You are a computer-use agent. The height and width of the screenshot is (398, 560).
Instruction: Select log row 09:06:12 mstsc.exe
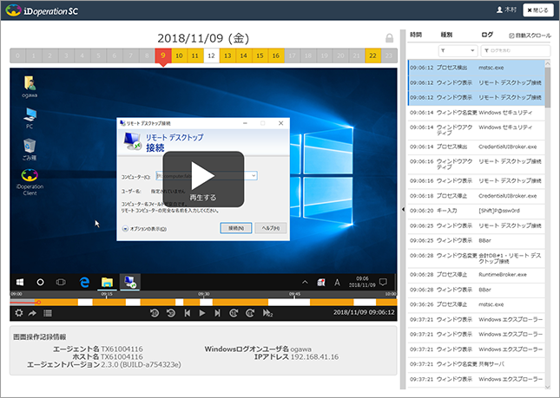(476, 68)
